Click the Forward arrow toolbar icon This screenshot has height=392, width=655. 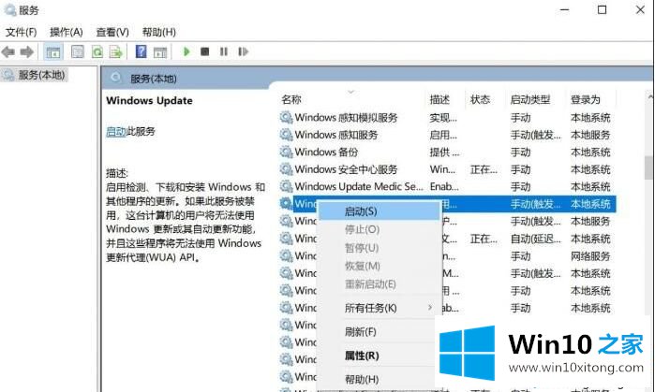[27, 51]
